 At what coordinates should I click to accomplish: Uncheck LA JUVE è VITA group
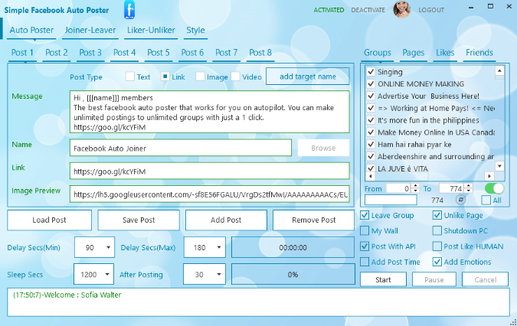pos(371,168)
